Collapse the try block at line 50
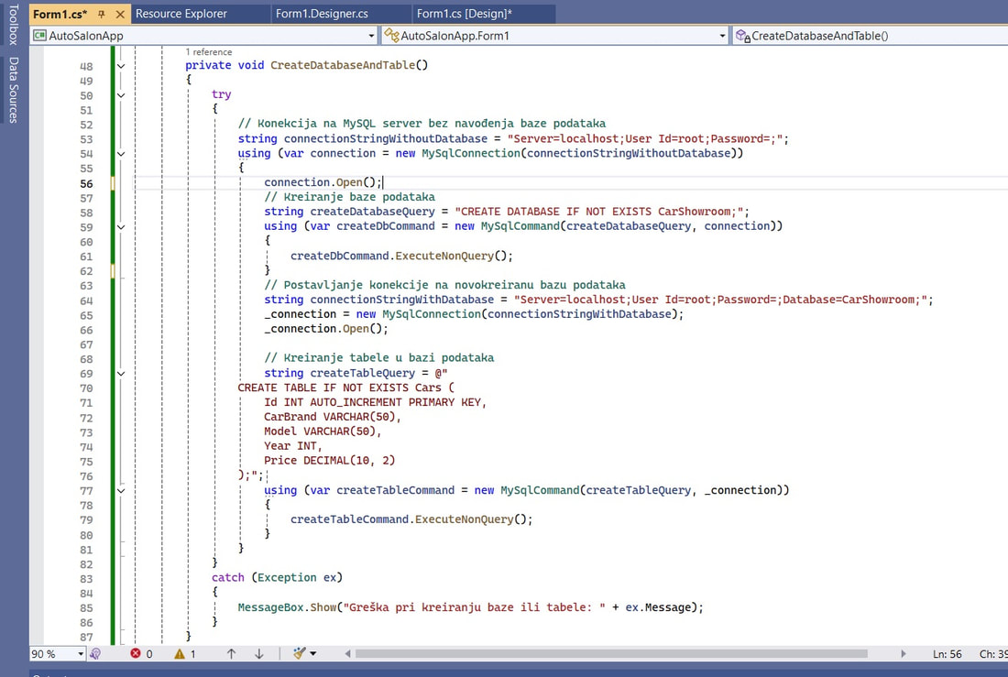 click(x=121, y=95)
